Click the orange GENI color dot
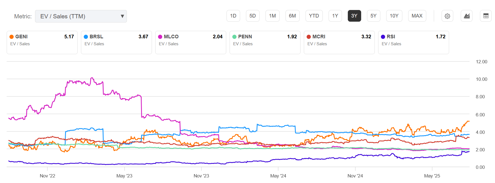 [12, 37]
